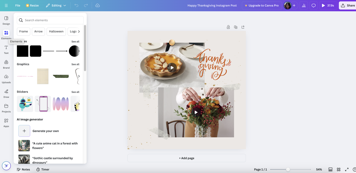Open the 54% zoom level menu
This screenshot has height=173, width=356.
[x=319, y=169]
